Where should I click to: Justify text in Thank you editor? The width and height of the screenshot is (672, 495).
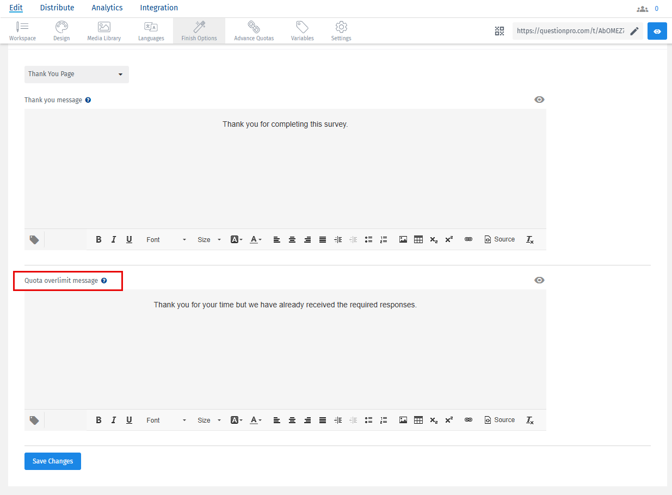323,239
